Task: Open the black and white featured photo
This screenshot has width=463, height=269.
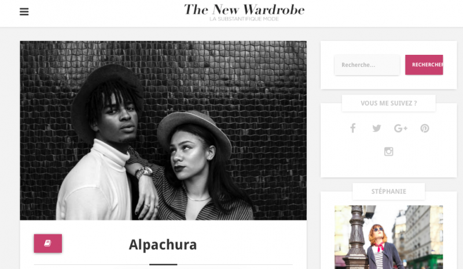Action: click(x=163, y=130)
